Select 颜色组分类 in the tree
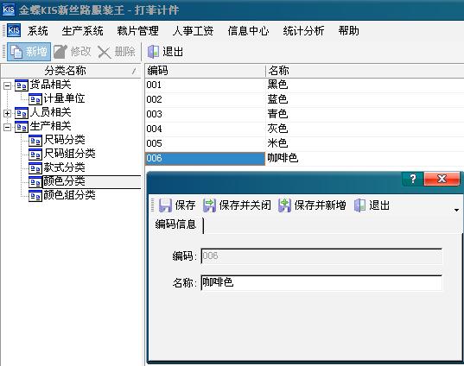Viewport: 464px width, 366px height. click(69, 195)
